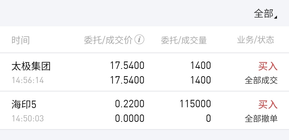Click the 115000 order quantity
Image resolution: width=289 pixels, height=140 pixels.
coord(195,104)
